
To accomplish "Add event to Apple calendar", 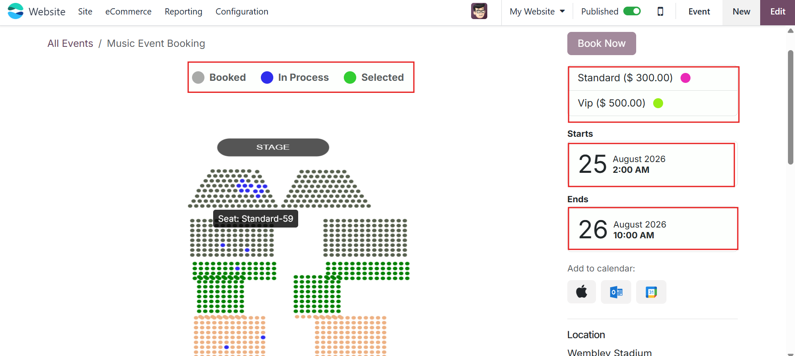I will [x=581, y=292].
